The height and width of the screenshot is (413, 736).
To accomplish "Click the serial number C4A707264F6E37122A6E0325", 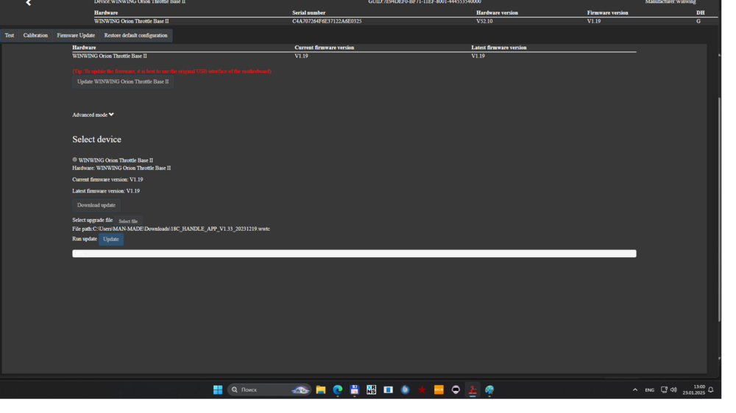I will 328,21.
